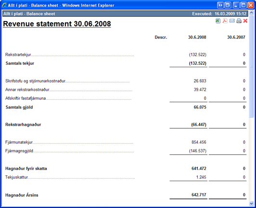
Task: Export report to Excel icon
Action: (218, 21)
